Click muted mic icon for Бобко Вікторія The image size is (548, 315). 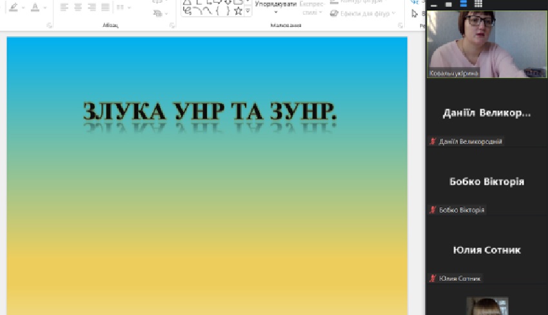433,209
